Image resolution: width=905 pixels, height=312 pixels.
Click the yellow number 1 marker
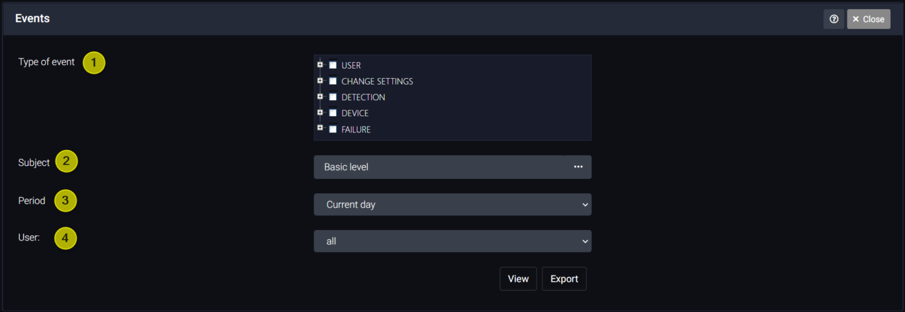click(94, 63)
